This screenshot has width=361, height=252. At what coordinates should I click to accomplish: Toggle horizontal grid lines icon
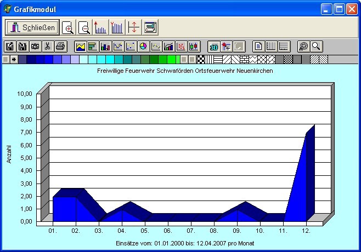pos(284,47)
